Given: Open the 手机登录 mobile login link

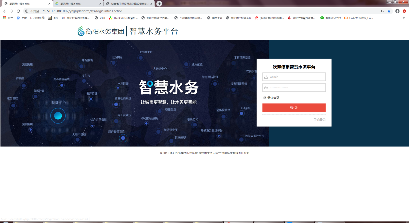Looking at the screenshot, I should (x=319, y=120).
